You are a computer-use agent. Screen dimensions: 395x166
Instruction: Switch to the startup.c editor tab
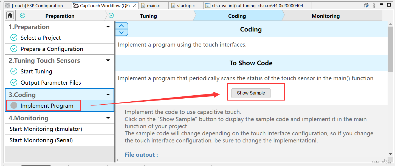click(x=186, y=5)
